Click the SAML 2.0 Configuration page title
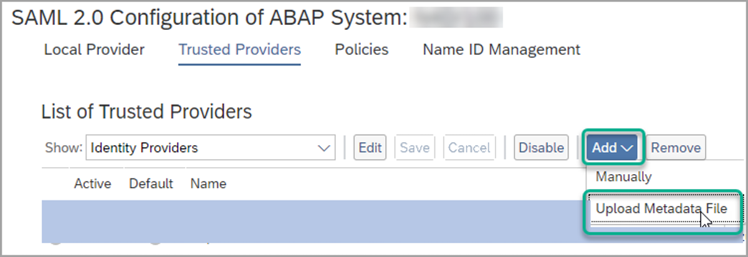Image resolution: width=748 pixels, height=257 pixels. pyautogui.click(x=209, y=18)
